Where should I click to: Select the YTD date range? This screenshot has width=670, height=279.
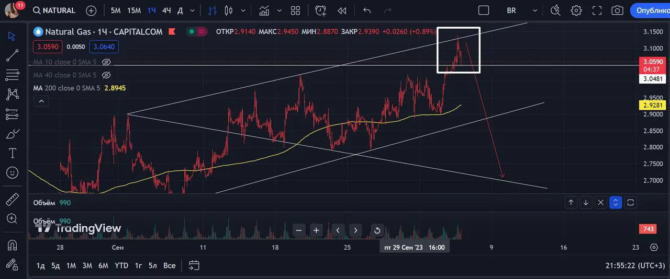point(121,265)
